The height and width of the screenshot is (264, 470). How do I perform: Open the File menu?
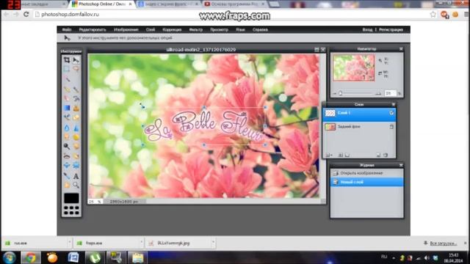[67, 29]
